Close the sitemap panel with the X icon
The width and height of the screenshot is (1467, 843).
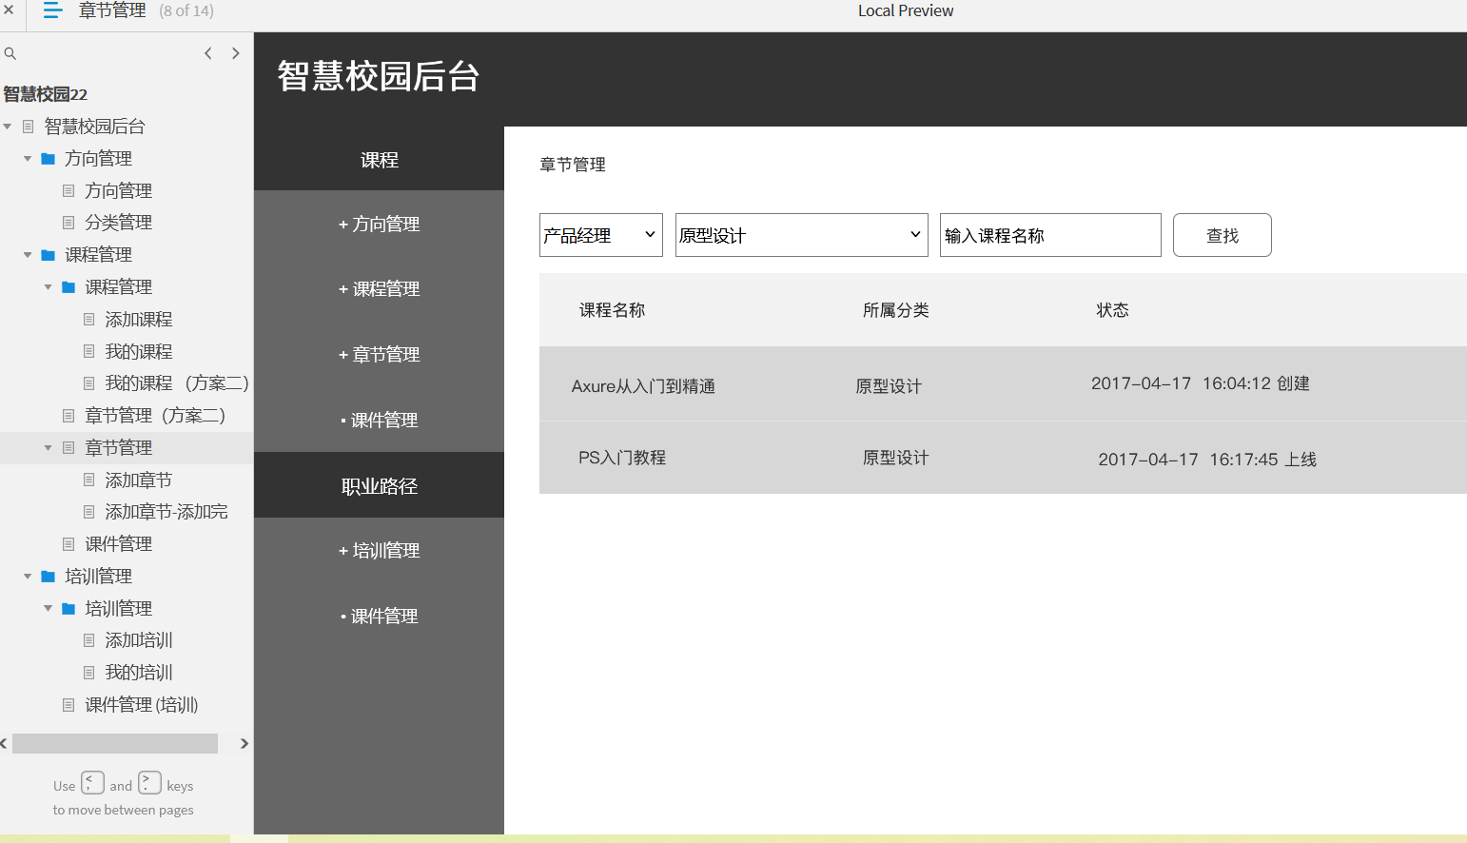[x=9, y=10]
